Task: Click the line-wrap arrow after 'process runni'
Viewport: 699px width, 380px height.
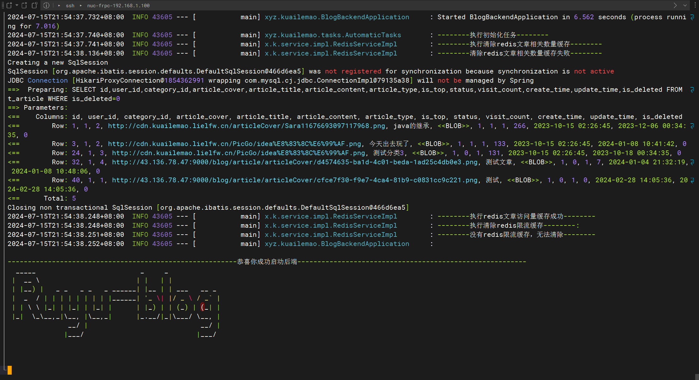Action: (692, 17)
